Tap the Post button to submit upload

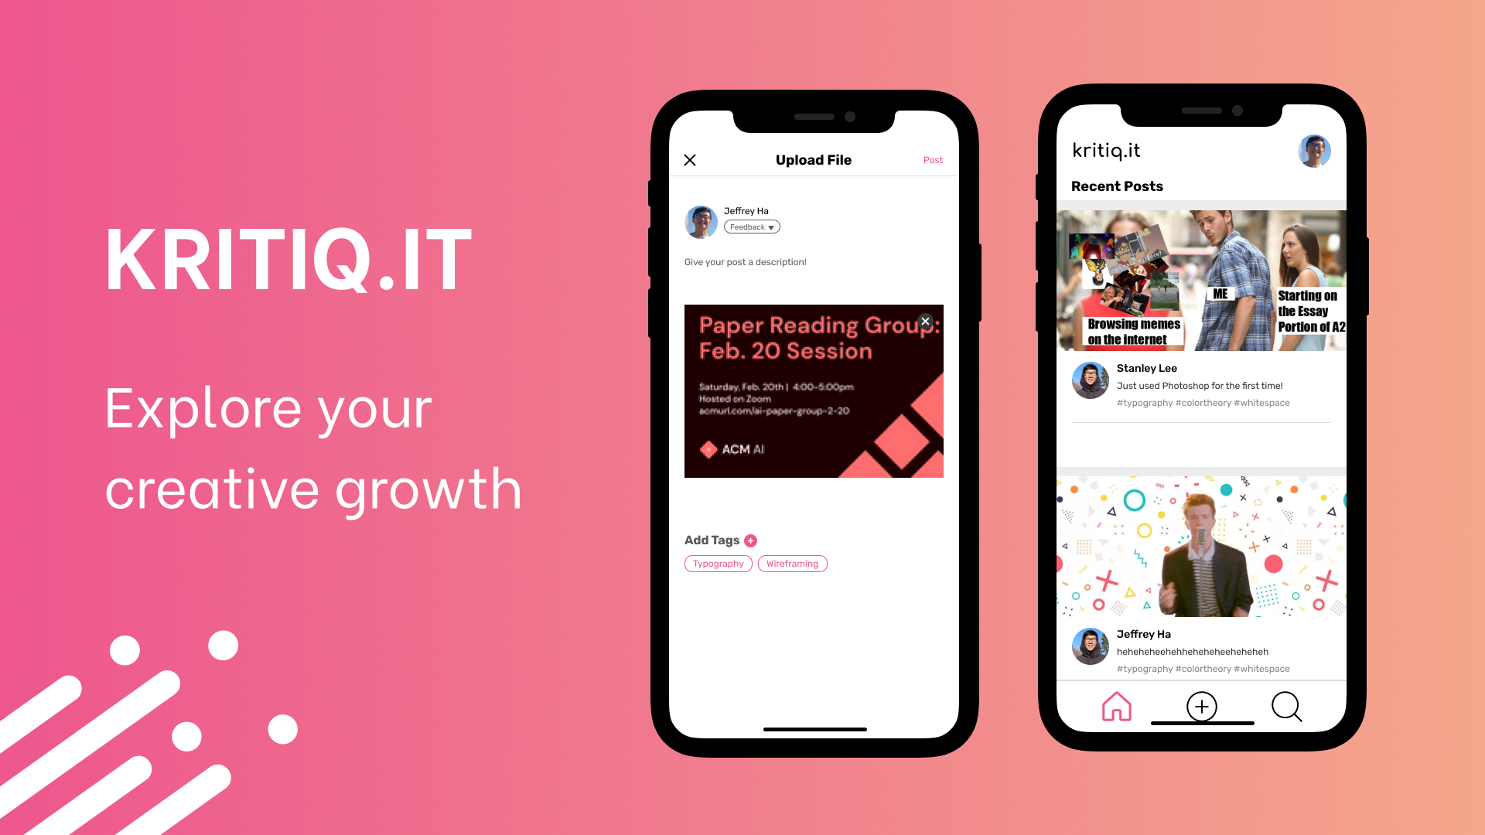click(x=934, y=160)
